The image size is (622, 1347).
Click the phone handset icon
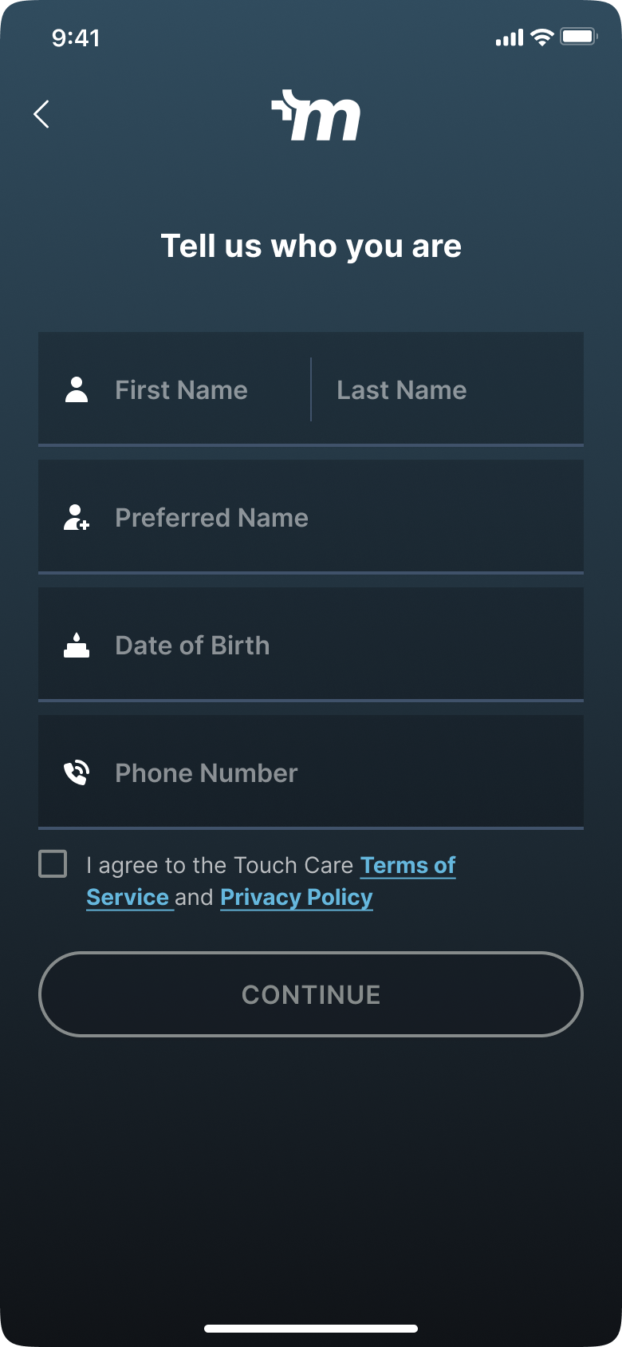77,772
